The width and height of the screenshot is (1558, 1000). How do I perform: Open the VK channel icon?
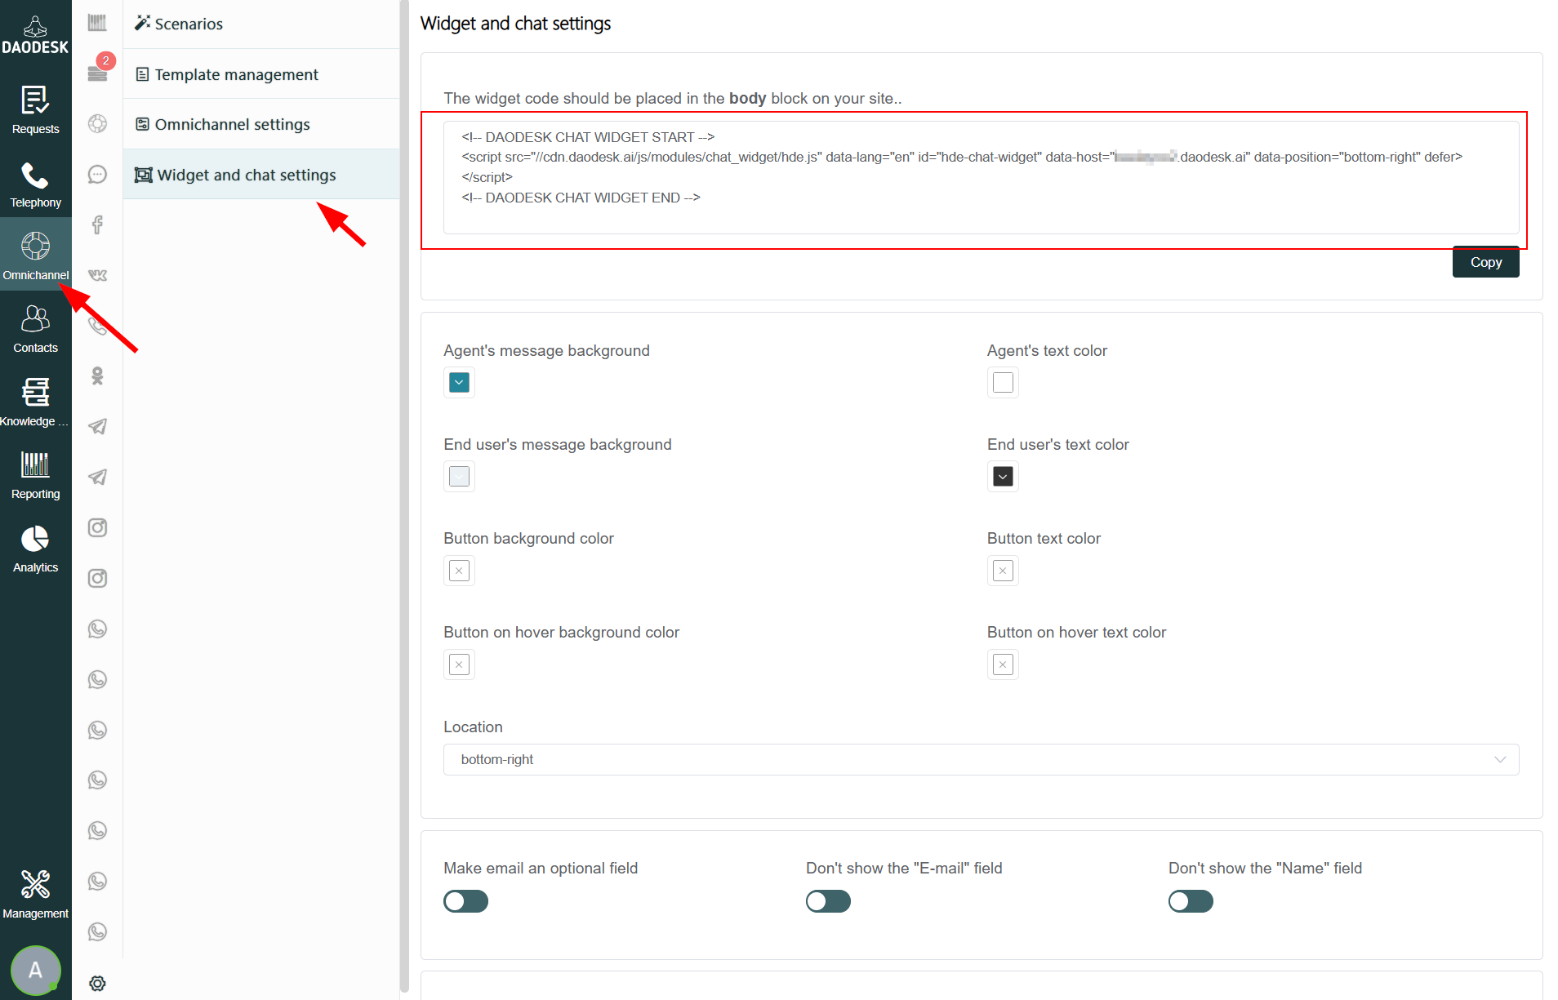[97, 275]
